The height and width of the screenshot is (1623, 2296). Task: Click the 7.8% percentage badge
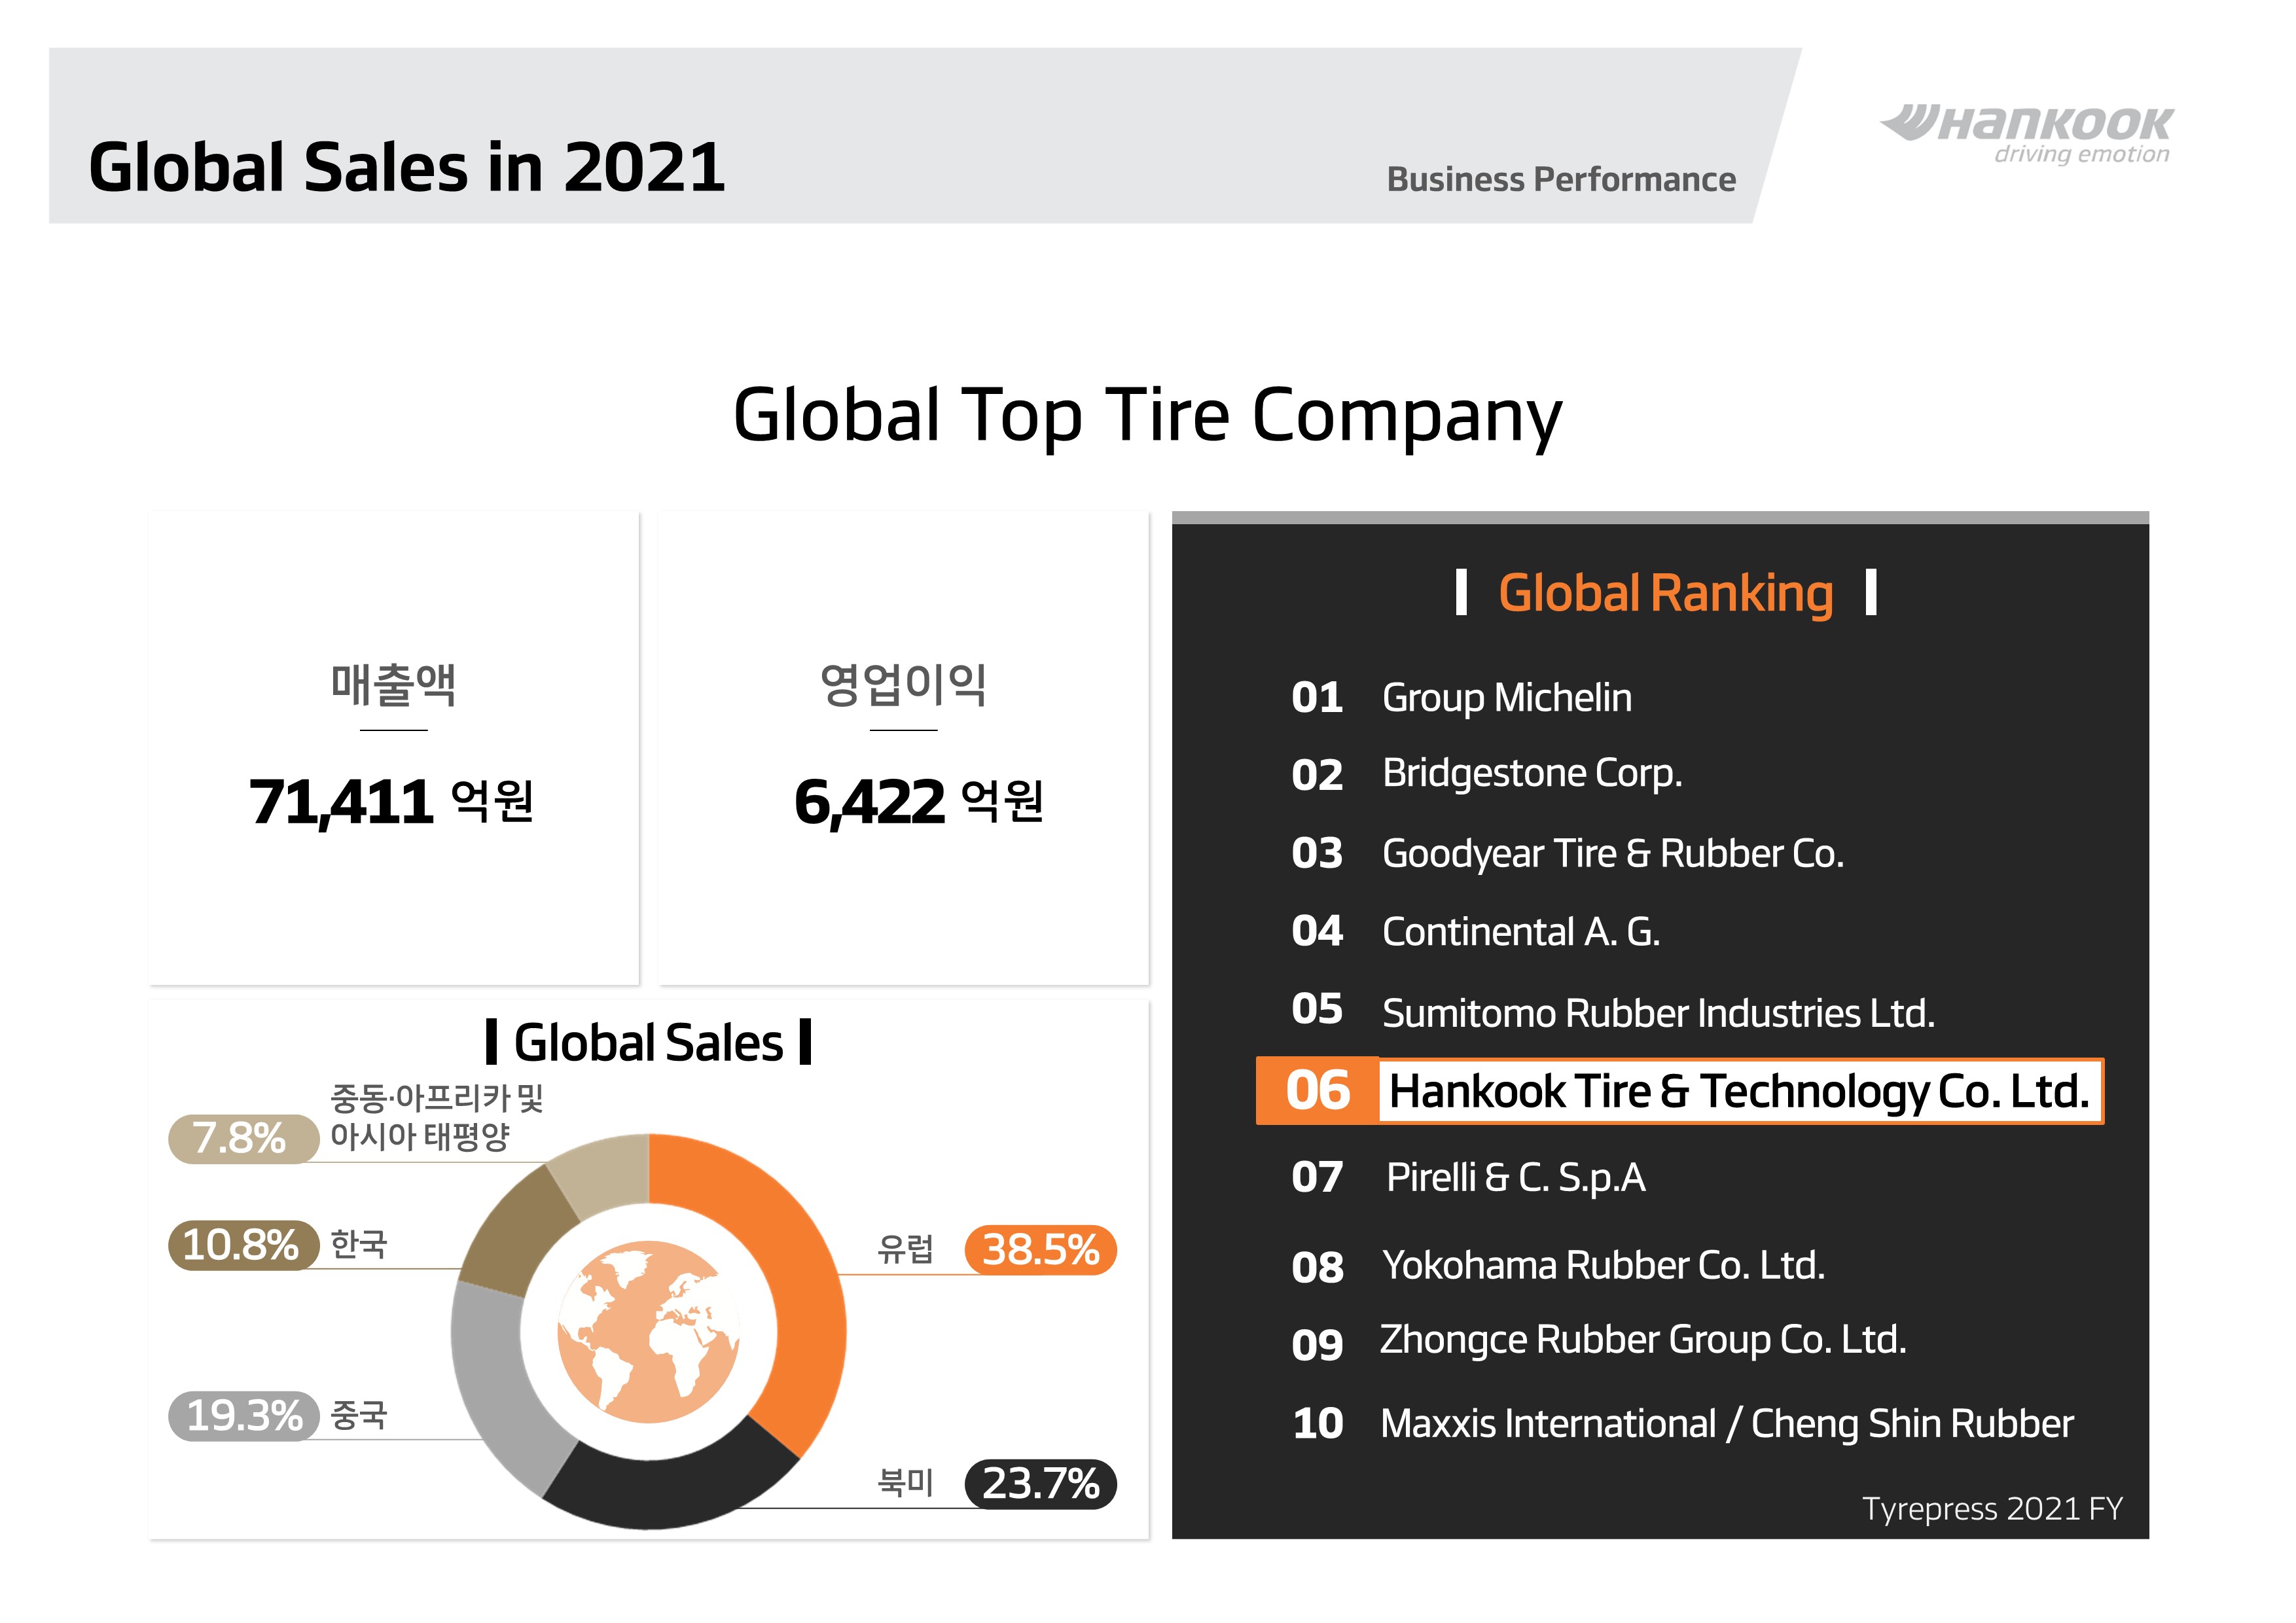coord(243,1138)
